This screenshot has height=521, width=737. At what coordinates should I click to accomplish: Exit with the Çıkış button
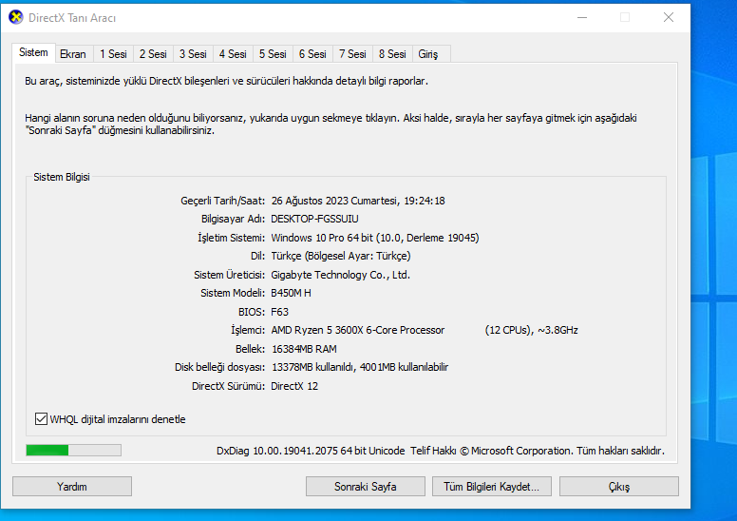click(619, 487)
